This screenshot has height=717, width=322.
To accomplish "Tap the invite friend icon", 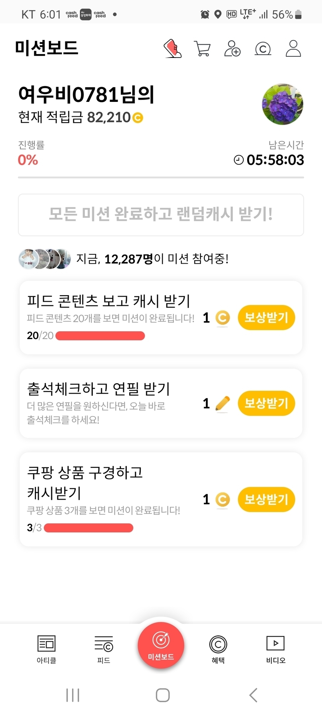I will tap(232, 49).
